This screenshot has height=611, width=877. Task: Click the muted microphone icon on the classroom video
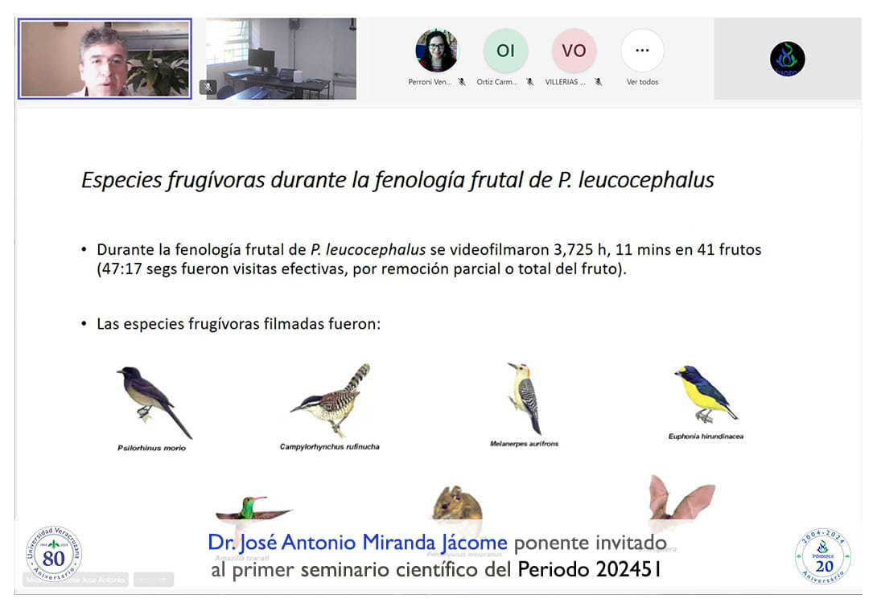(208, 86)
